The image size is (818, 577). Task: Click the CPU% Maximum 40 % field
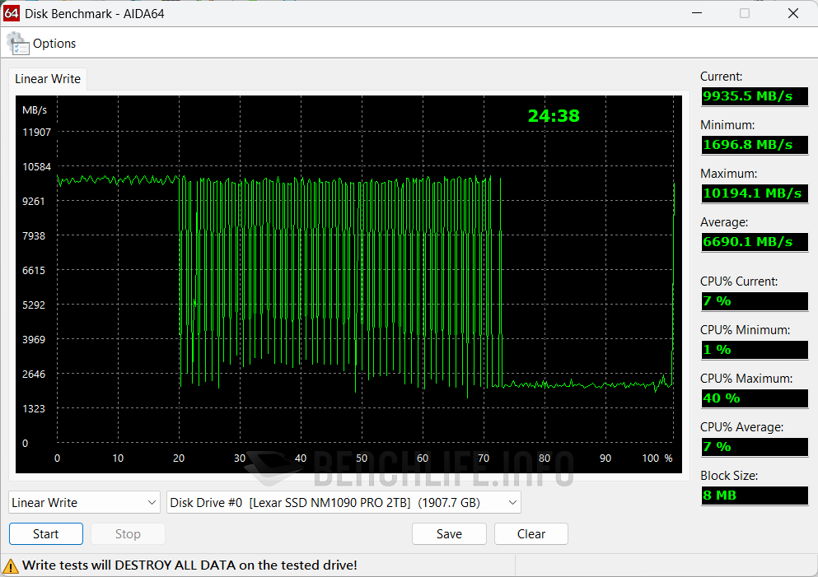click(x=754, y=398)
